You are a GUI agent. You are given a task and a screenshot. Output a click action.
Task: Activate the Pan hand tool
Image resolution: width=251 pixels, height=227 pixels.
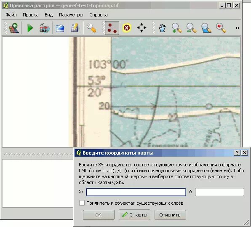click(x=162, y=28)
